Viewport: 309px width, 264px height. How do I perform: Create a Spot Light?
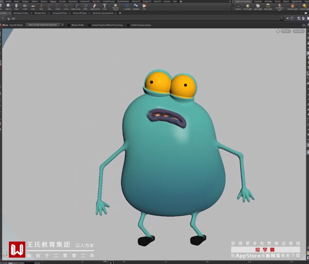258,6
